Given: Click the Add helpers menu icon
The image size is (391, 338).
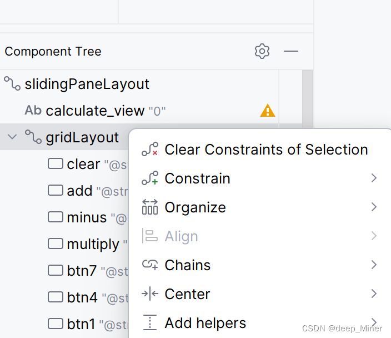Looking at the screenshot, I should click(149, 322).
